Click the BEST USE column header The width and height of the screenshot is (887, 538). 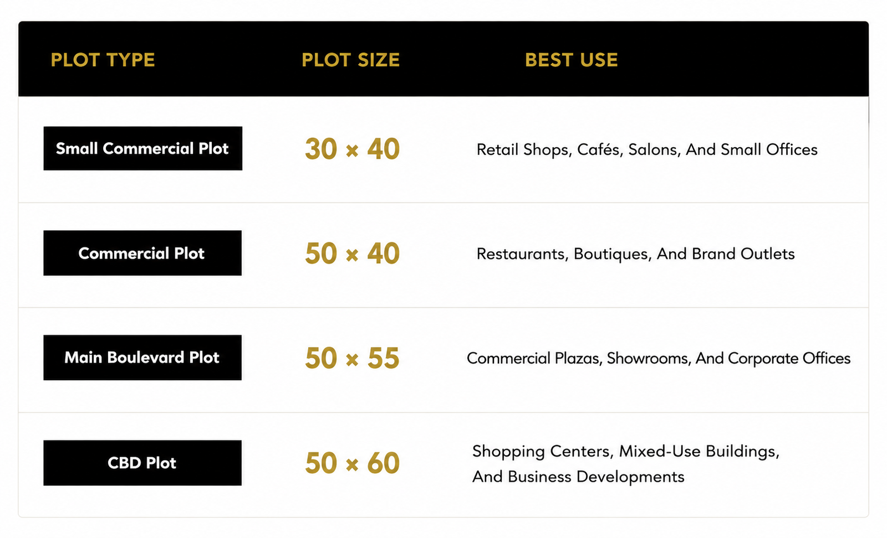tap(571, 60)
